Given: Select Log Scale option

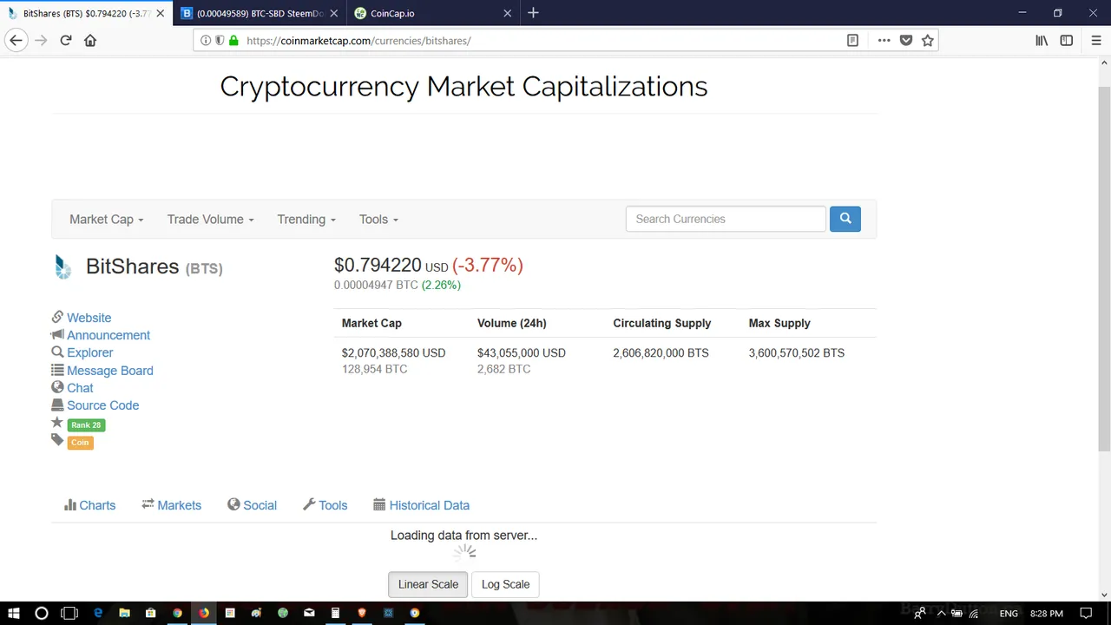Looking at the screenshot, I should tap(505, 584).
